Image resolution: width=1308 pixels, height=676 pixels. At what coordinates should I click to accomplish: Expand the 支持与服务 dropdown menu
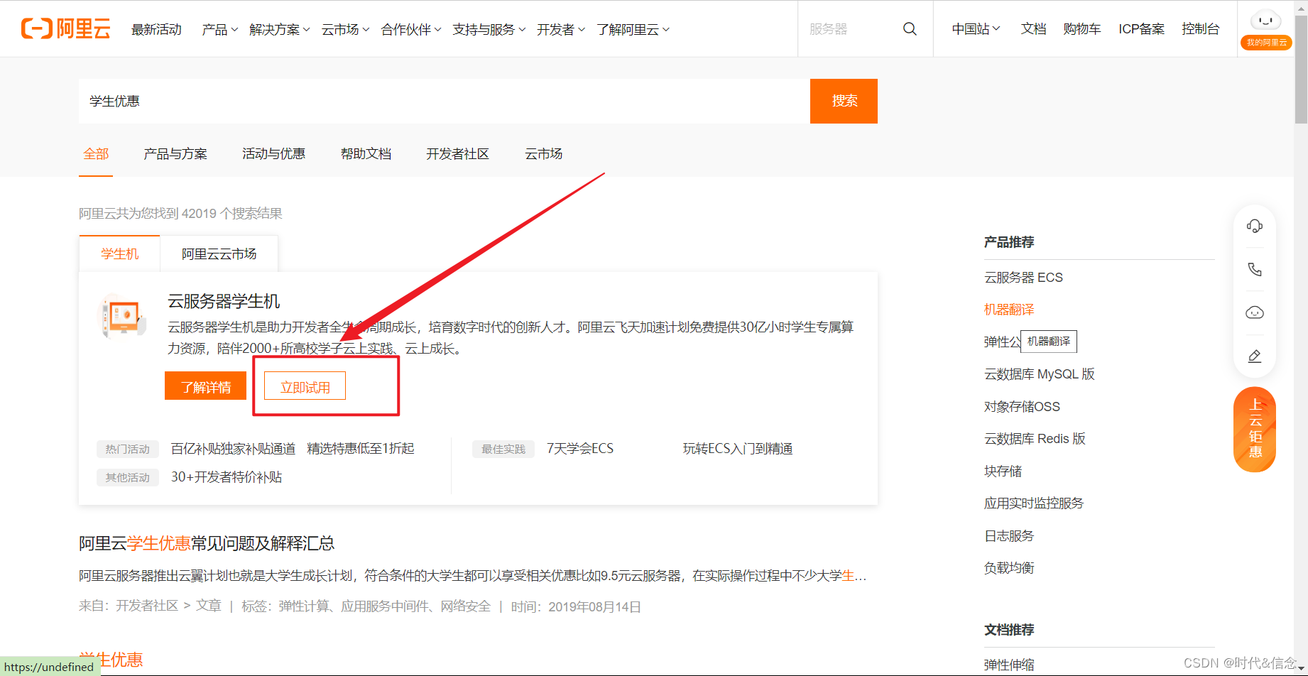[489, 29]
